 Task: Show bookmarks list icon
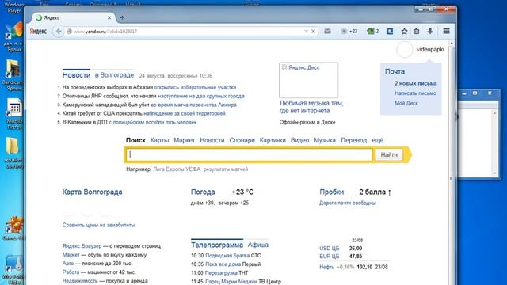(x=416, y=32)
